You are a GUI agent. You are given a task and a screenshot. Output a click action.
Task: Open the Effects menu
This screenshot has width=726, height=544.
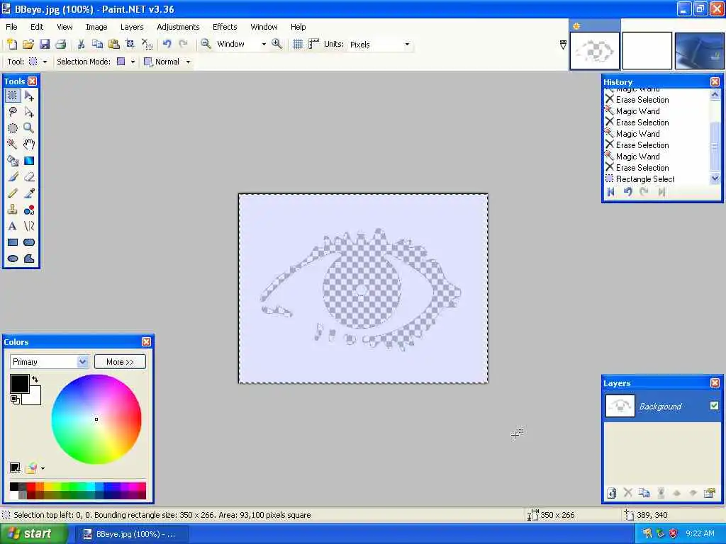click(x=225, y=27)
